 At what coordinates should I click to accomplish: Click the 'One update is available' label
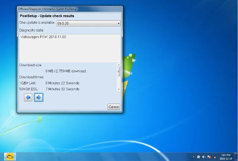37,23
